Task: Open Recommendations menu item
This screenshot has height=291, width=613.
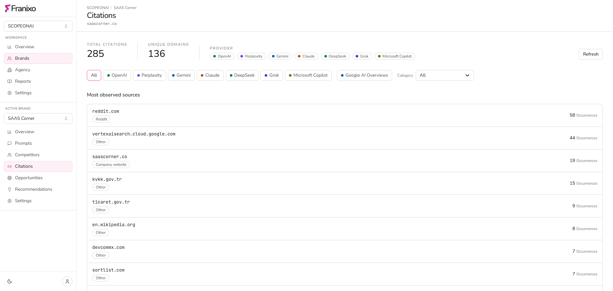Action: pos(38,189)
